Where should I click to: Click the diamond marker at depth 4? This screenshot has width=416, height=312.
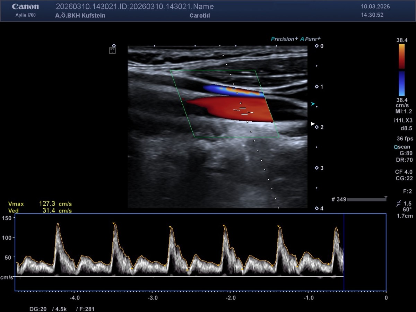point(317,208)
